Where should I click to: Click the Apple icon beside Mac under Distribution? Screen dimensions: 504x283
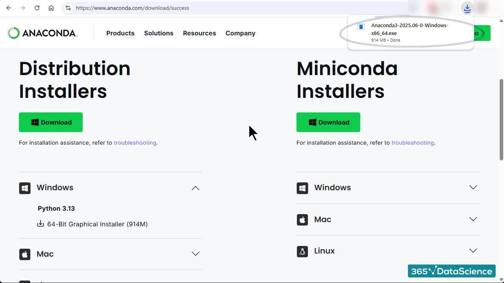[x=24, y=254]
